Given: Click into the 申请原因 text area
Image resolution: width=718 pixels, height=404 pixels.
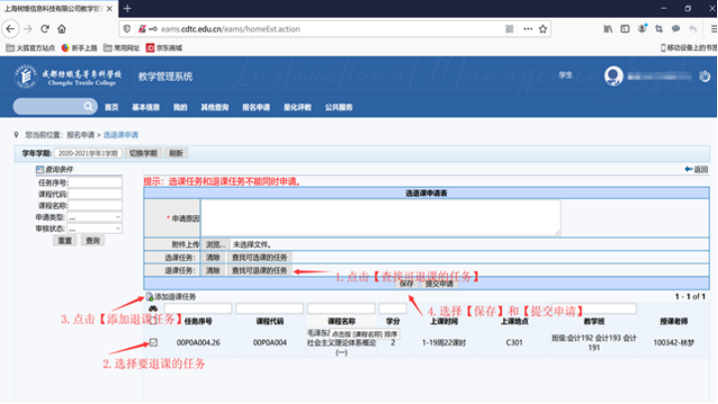Looking at the screenshot, I should pyautogui.click(x=379, y=217).
